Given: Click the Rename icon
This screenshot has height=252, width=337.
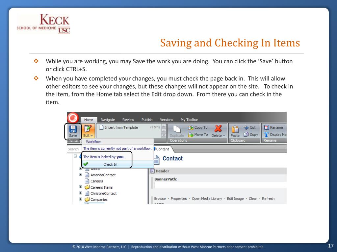Looking at the screenshot, I should 267,128.
